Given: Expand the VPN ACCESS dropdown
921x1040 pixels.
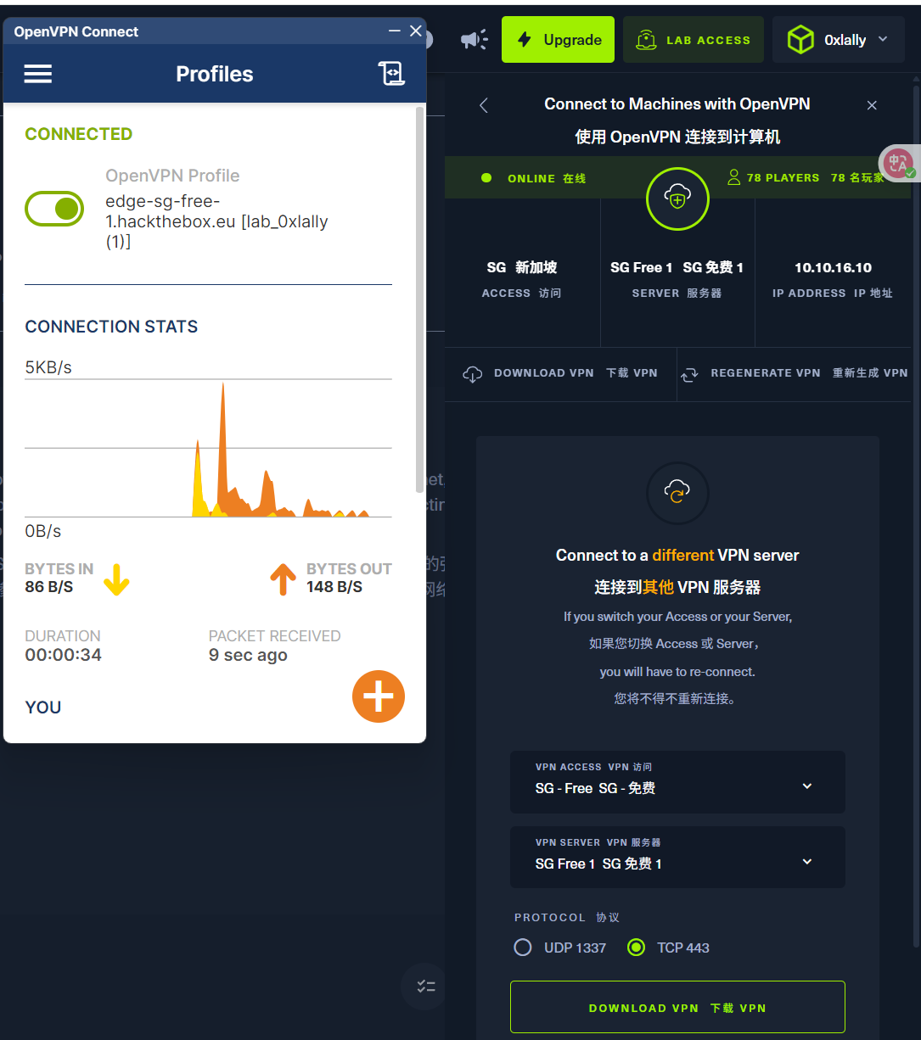Looking at the screenshot, I should point(677,781).
